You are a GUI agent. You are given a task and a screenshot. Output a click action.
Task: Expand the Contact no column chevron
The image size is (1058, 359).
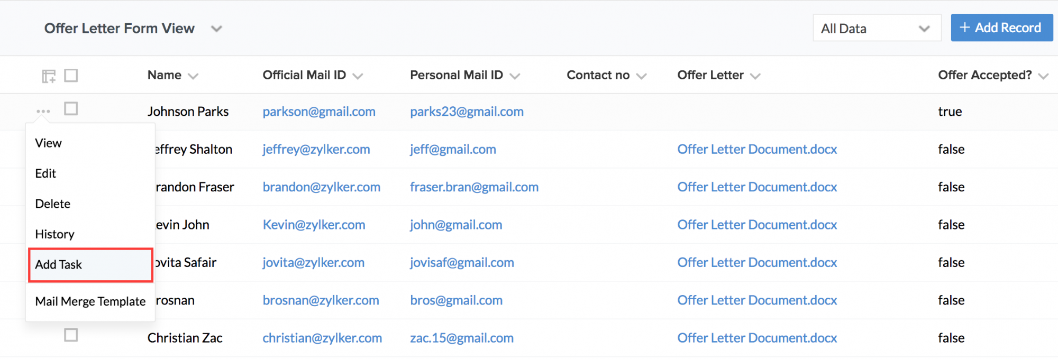pos(642,76)
